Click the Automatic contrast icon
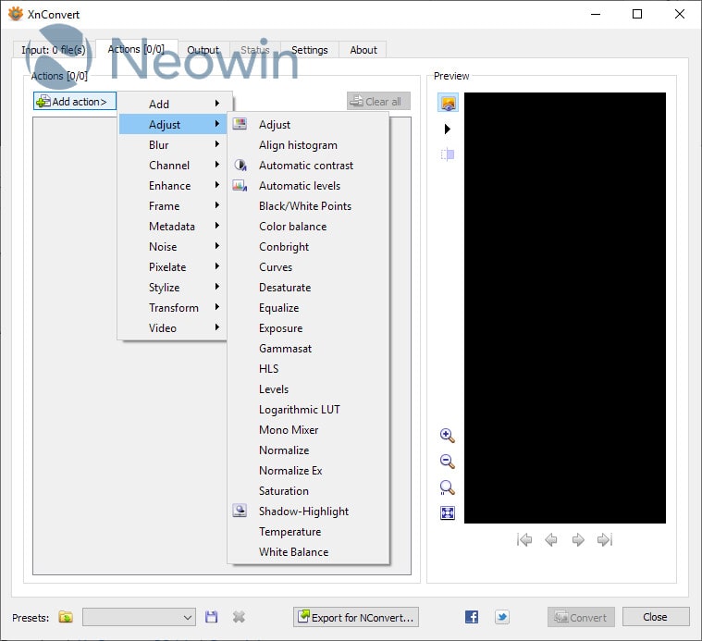Screen dimensions: 702x641 240,165
